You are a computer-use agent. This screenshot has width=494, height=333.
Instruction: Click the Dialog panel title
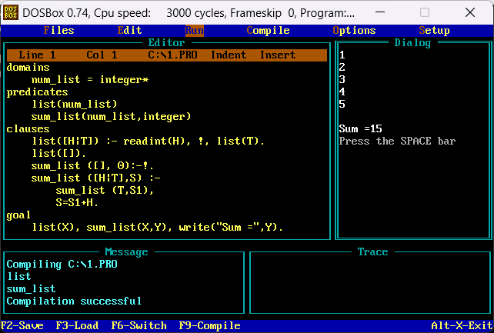click(412, 43)
